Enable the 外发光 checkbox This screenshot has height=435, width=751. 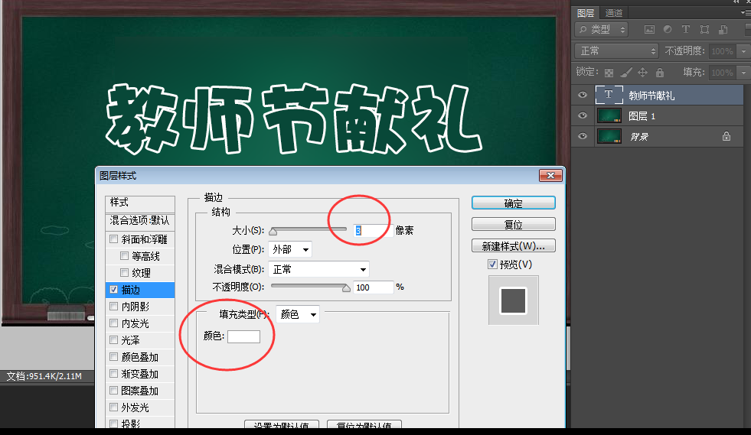click(x=113, y=407)
